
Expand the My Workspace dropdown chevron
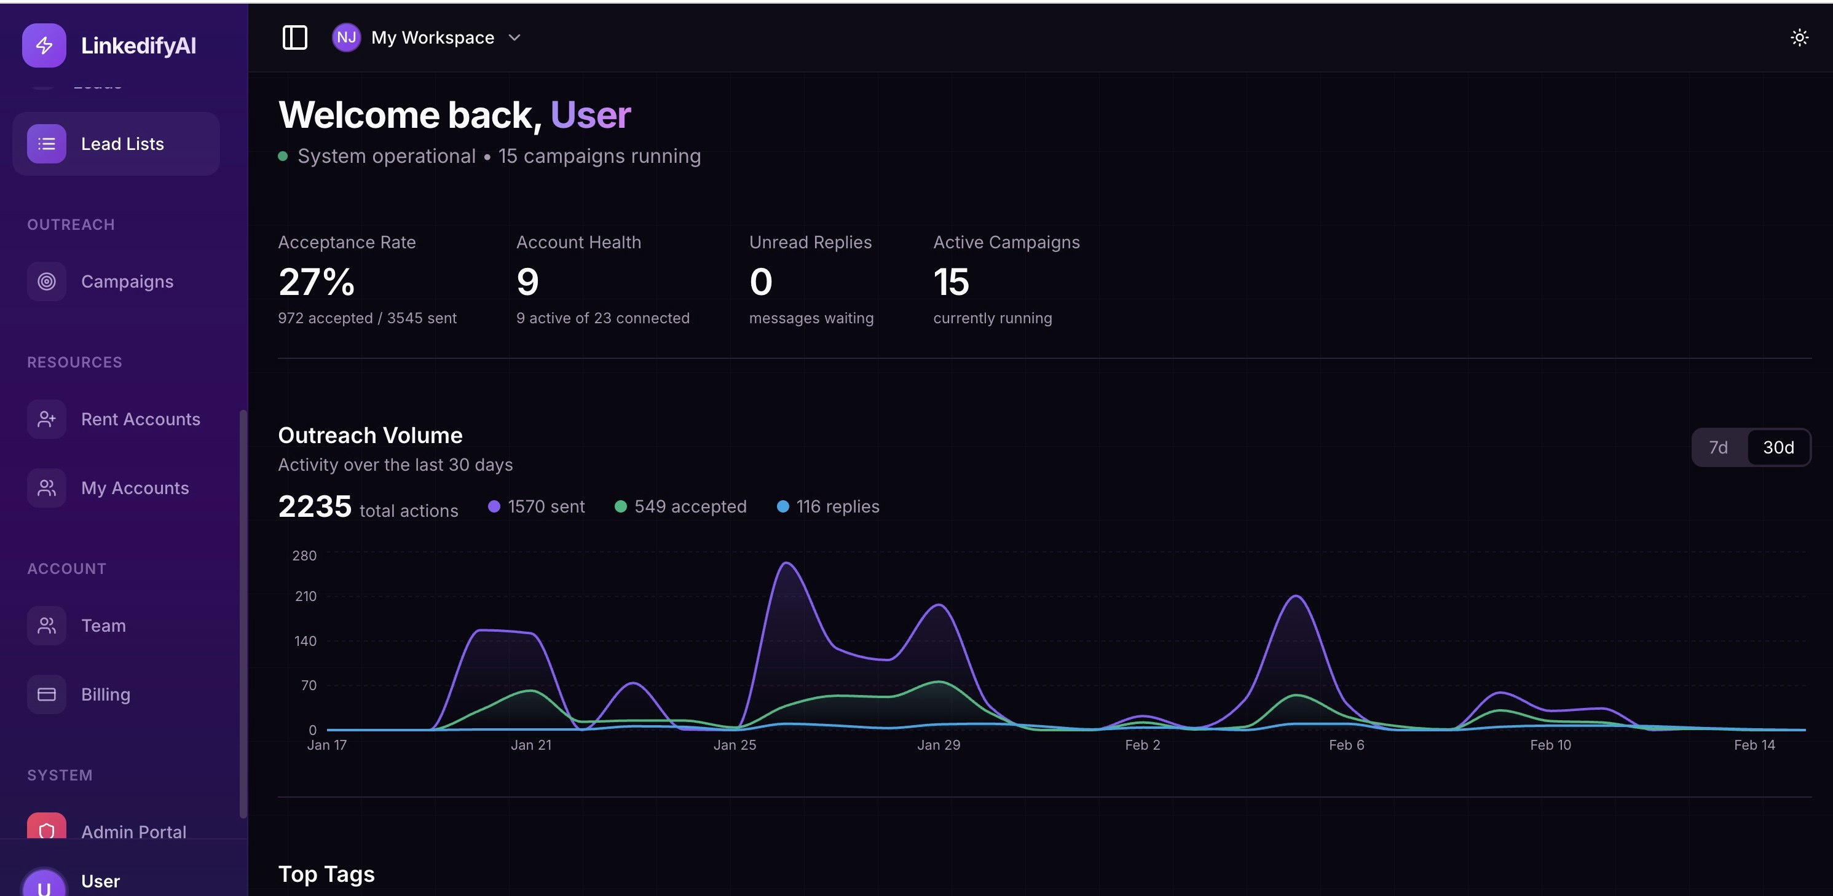(x=514, y=37)
